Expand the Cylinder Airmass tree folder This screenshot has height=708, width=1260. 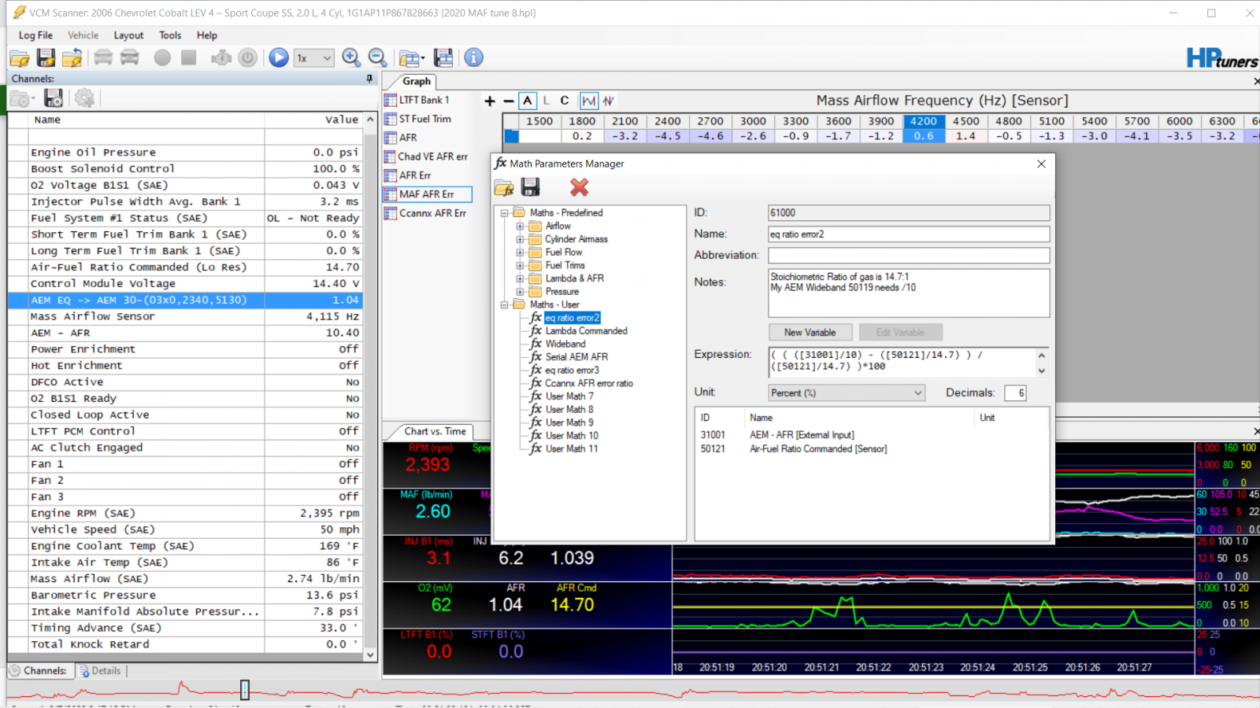coord(520,239)
